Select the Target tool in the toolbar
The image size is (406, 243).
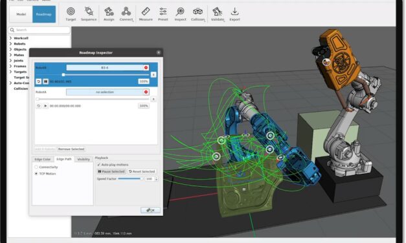[71, 14]
